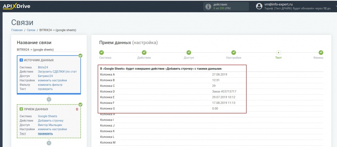Open the Битрикс24 access link
The width and height of the screenshot is (337, 147).
45,76
